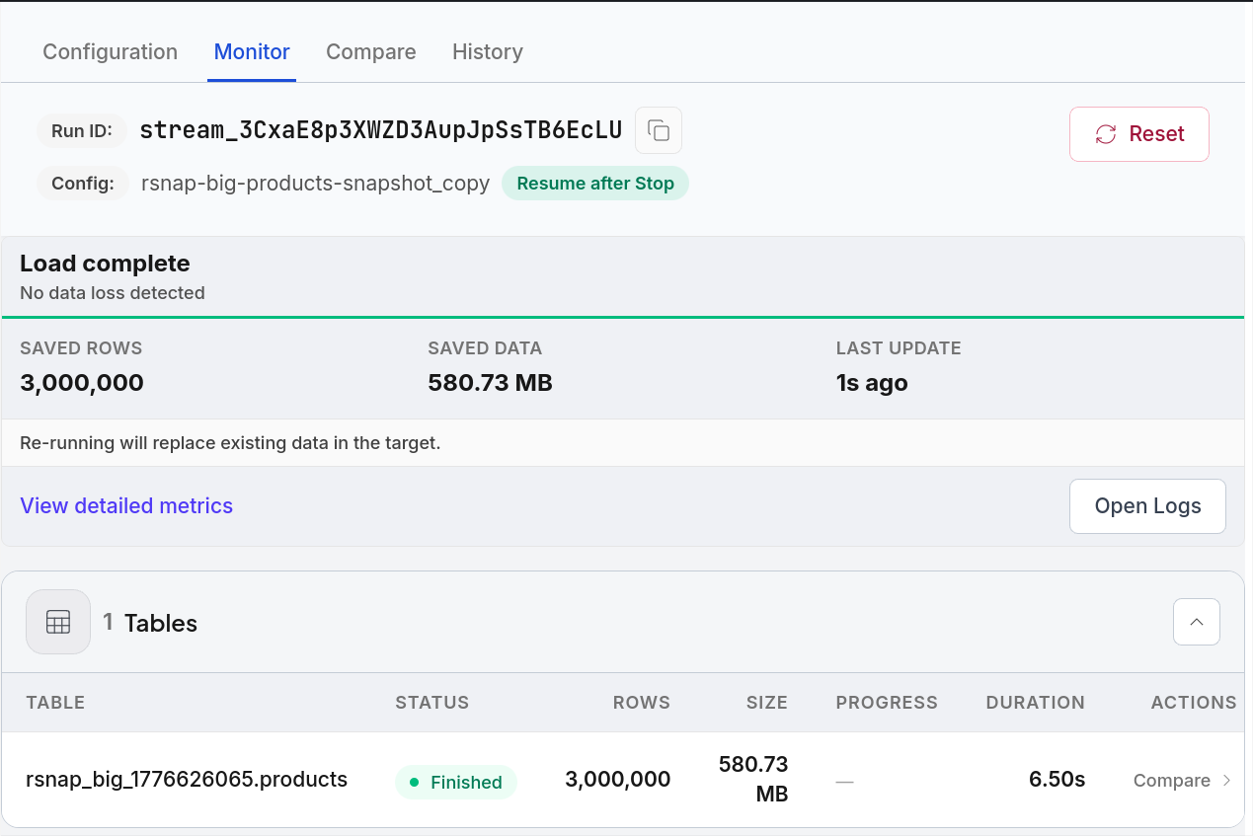
Task: Click the Load complete heading
Action: tap(105, 264)
